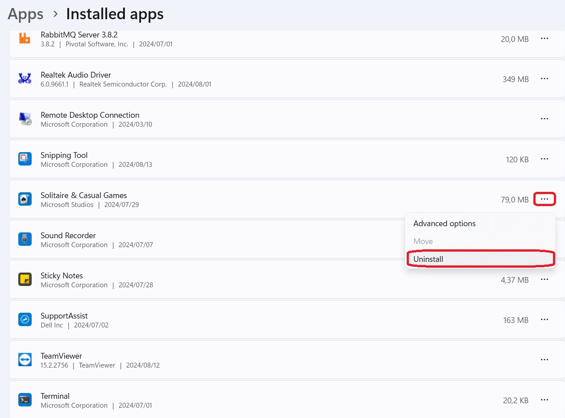Open more options for Sticky Notes
This screenshot has height=418, width=565.
544,279
